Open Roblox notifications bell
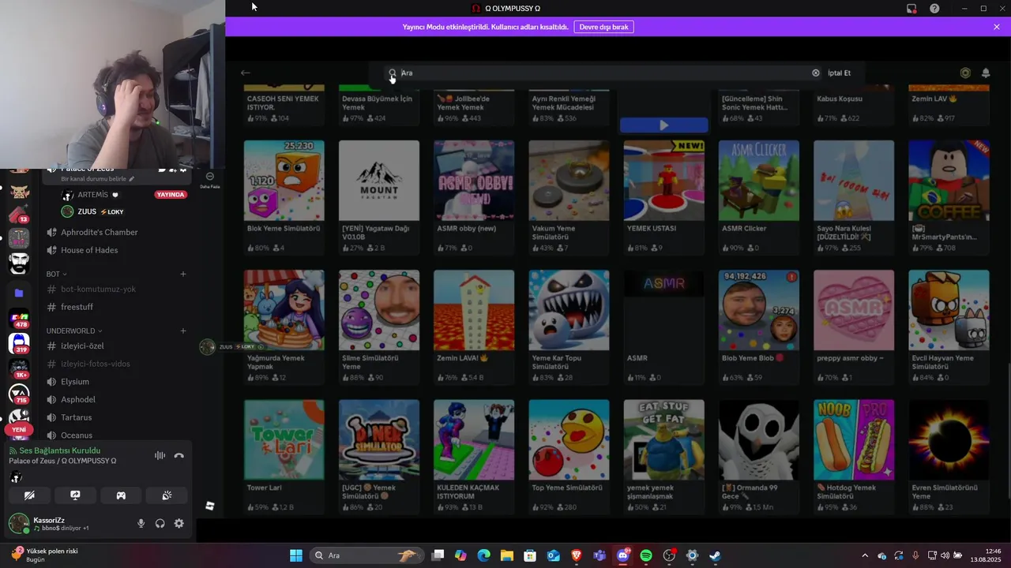1011x568 pixels. tap(986, 73)
